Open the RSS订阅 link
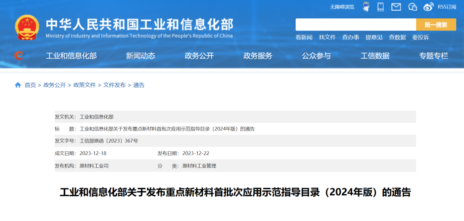This screenshot has height=221, width=464. [447, 7]
